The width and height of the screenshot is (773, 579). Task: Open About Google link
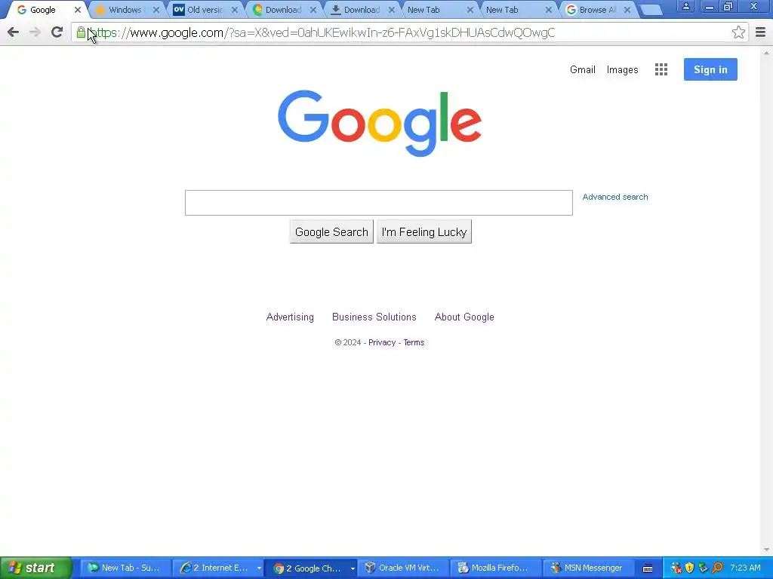pyautogui.click(x=464, y=317)
